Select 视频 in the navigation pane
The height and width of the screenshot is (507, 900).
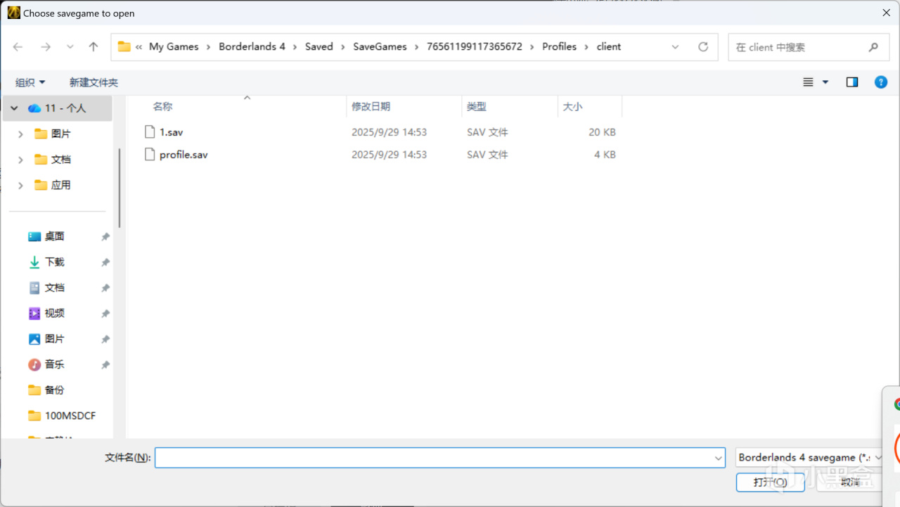pyautogui.click(x=55, y=314)
